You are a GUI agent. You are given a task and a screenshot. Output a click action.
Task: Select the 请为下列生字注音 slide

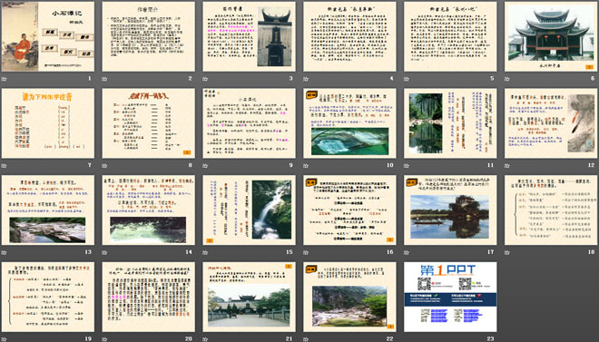[x=48, y=123]
